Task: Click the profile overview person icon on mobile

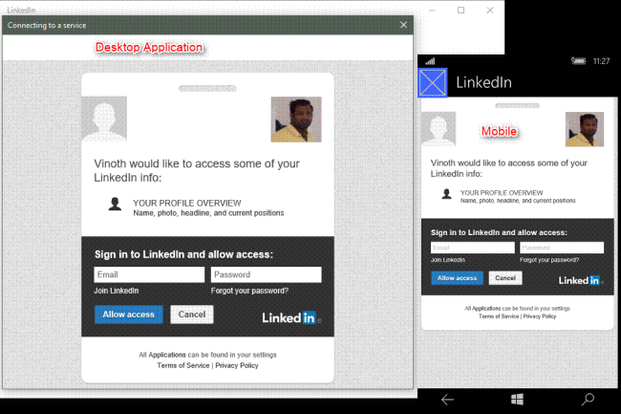Action: [446, 194]
